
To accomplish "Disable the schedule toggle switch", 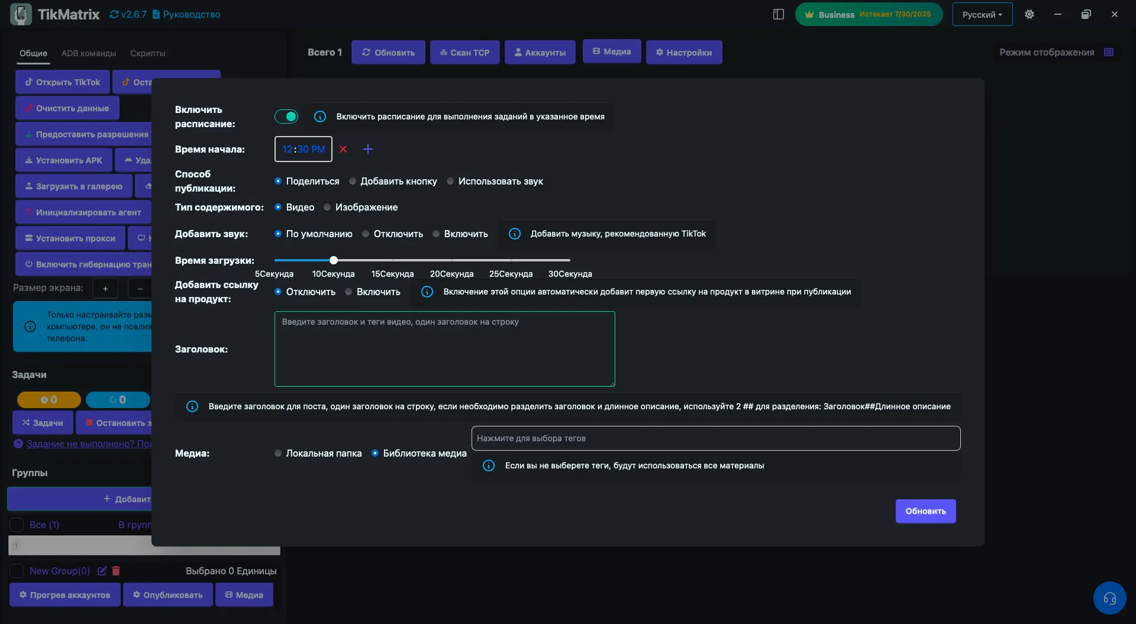I will [286, 117].
